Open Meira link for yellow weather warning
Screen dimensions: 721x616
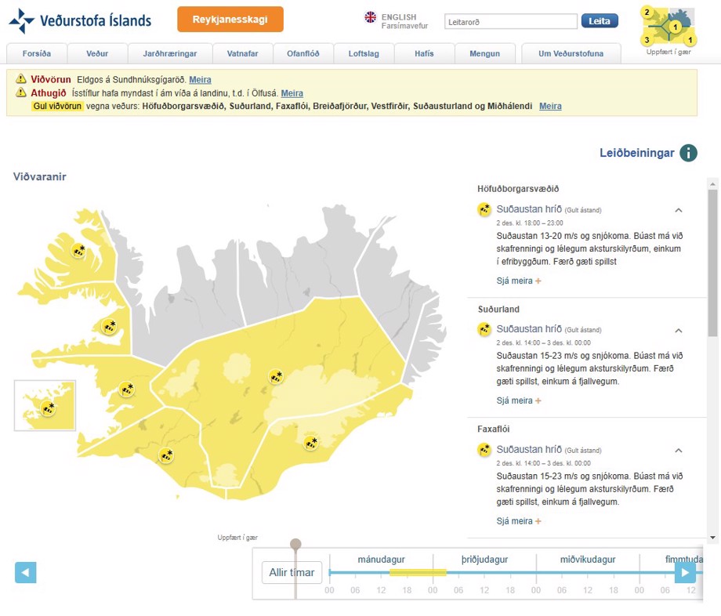pyautogui.click(x=550, y=106)
